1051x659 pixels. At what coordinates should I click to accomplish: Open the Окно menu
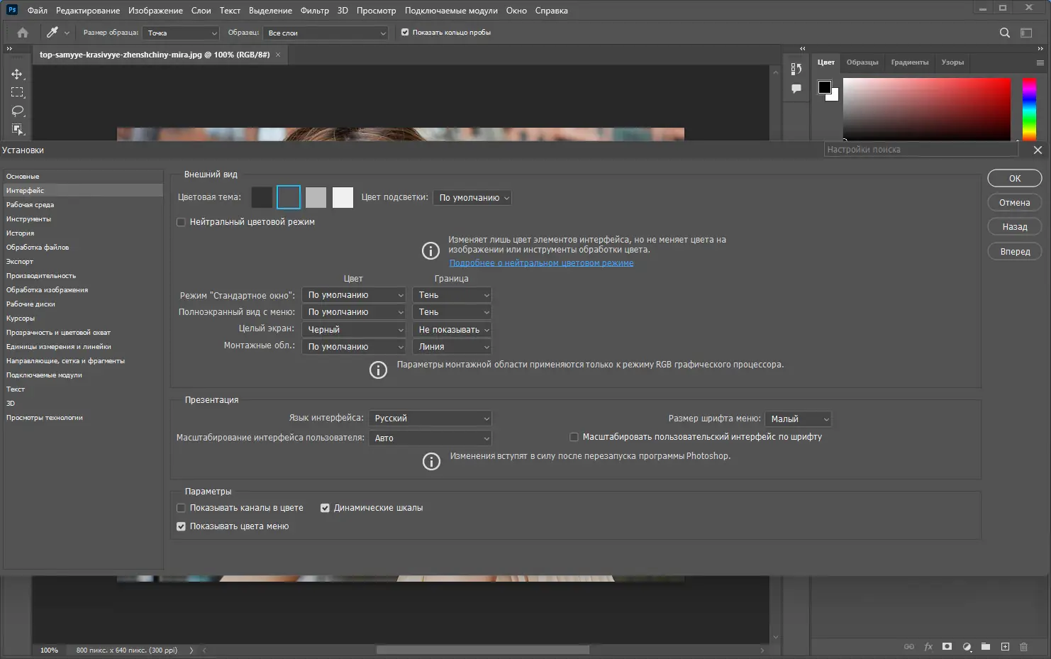tap(516, 11)
